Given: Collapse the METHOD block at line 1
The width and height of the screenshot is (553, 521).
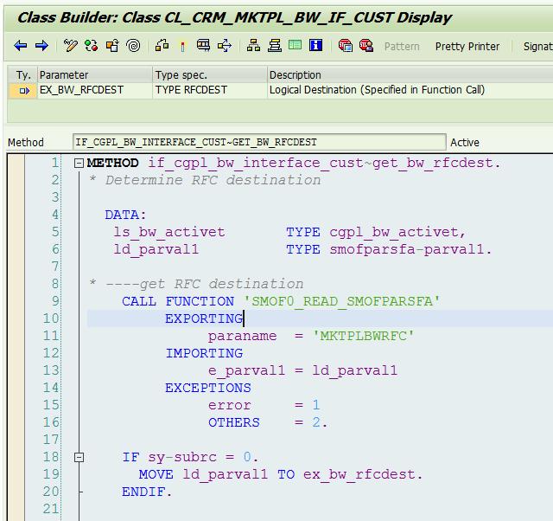Looking at the screenshot, I should 79,163.
